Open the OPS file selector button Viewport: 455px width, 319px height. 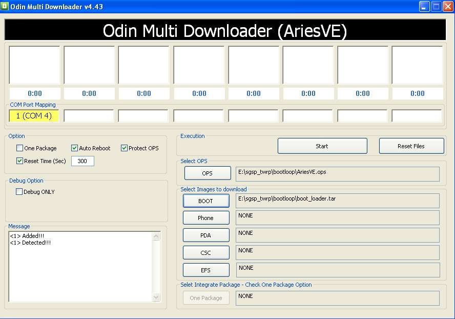(x=208, y=173)
